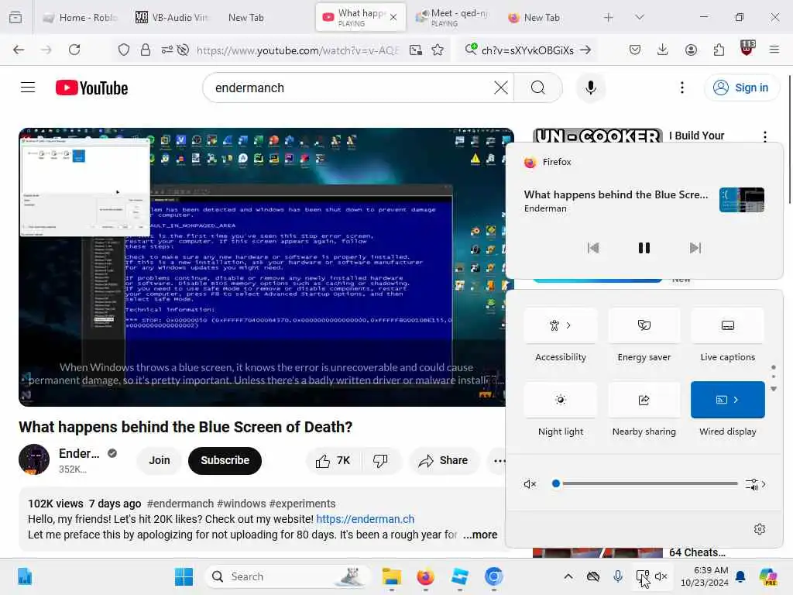Unmute system volume speaker icon
This screenshot has height=595, width=793.
click(x=530, y=484)
